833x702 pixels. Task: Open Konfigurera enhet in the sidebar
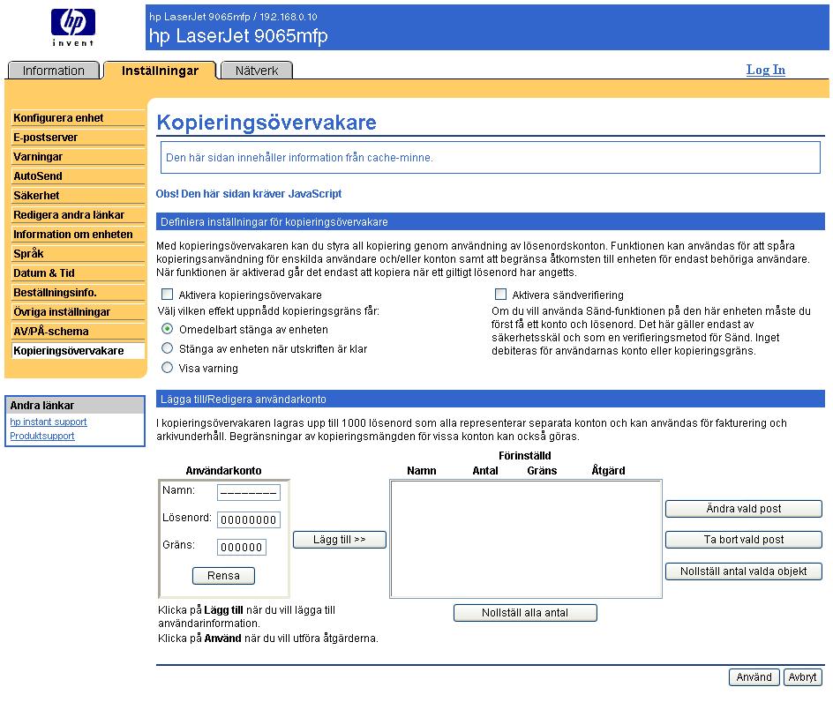[x=78, y=118]
